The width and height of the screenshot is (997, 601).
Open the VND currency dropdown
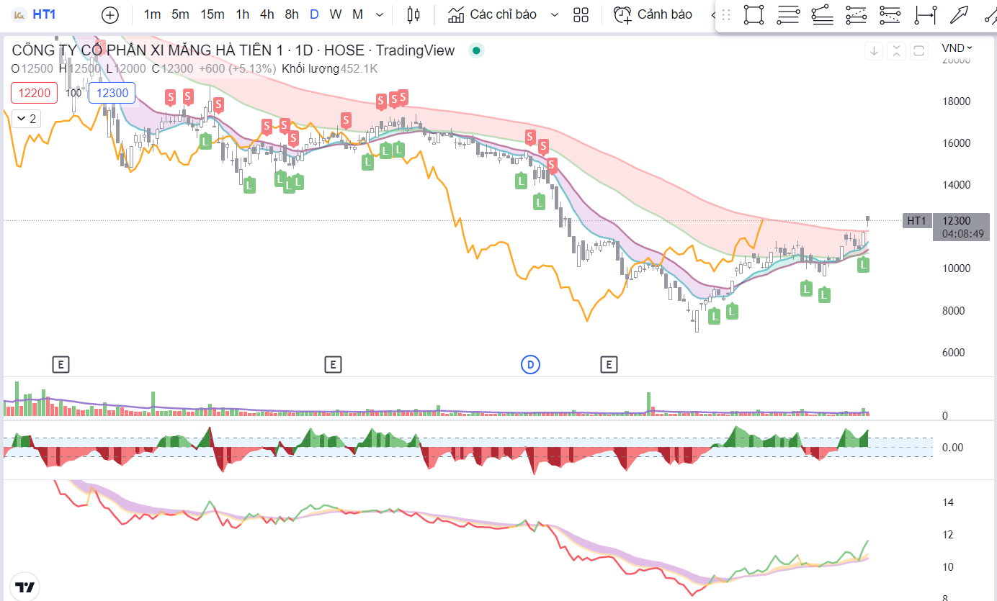pyautogui.click(x=957, y=48)
